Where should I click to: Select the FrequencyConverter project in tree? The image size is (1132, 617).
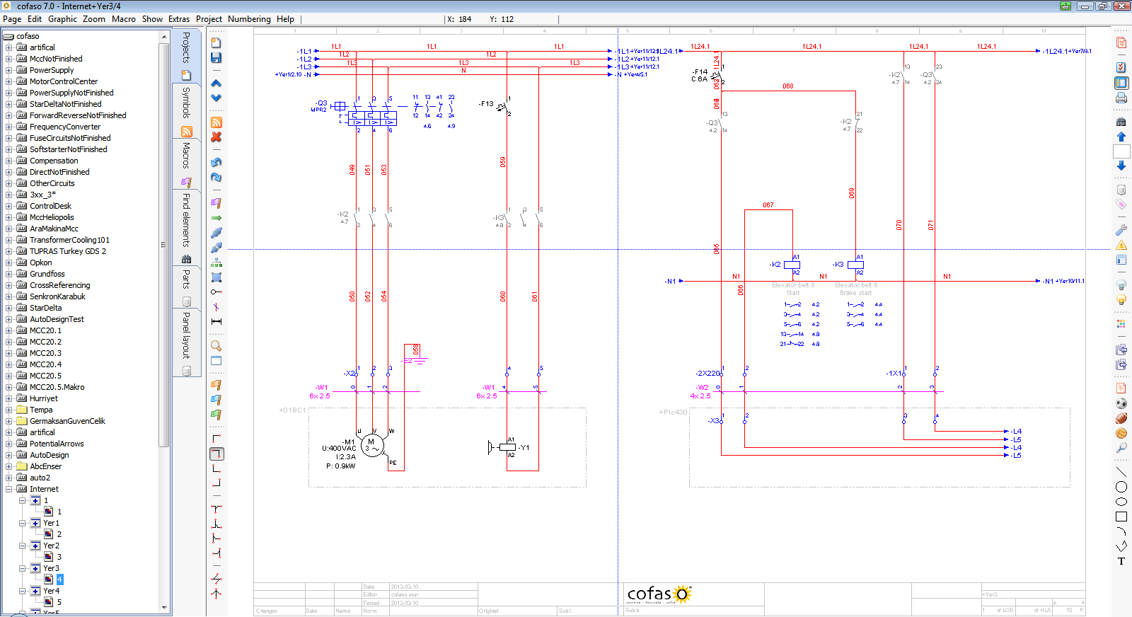coord(65,127)
